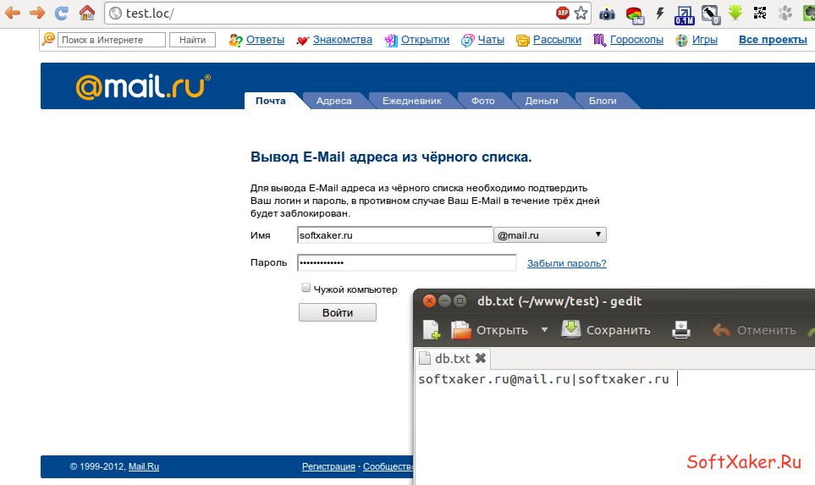The height and width of the screenshot is (485, 815).
Task: Click the paw print extension icon
Action: (785, 13)
